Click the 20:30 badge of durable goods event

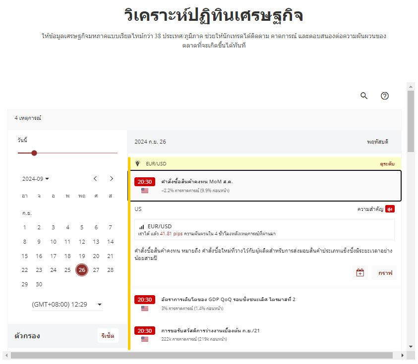(145, 182)
